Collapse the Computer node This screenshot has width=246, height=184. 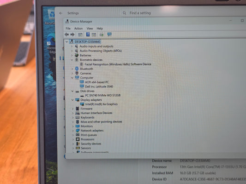pos(72,78)
